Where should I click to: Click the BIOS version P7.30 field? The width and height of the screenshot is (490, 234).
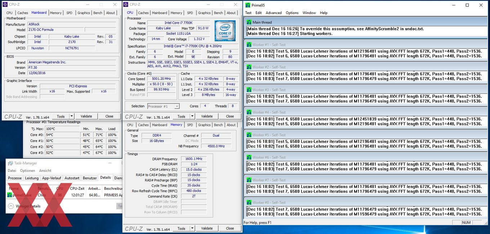pos(72,68)
